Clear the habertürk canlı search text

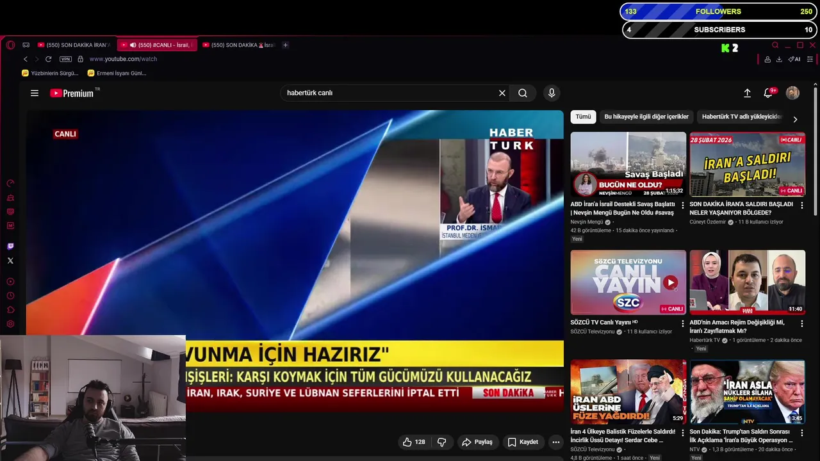502,93
